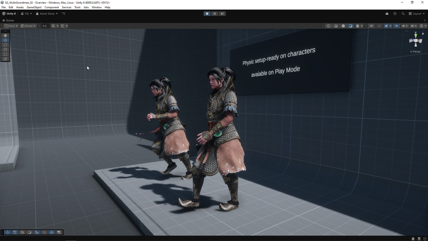This screenshot has height=241, width=428.
Task: Toggle Grid and Snap overlay in bottom bar
Action: pos(22,232)
